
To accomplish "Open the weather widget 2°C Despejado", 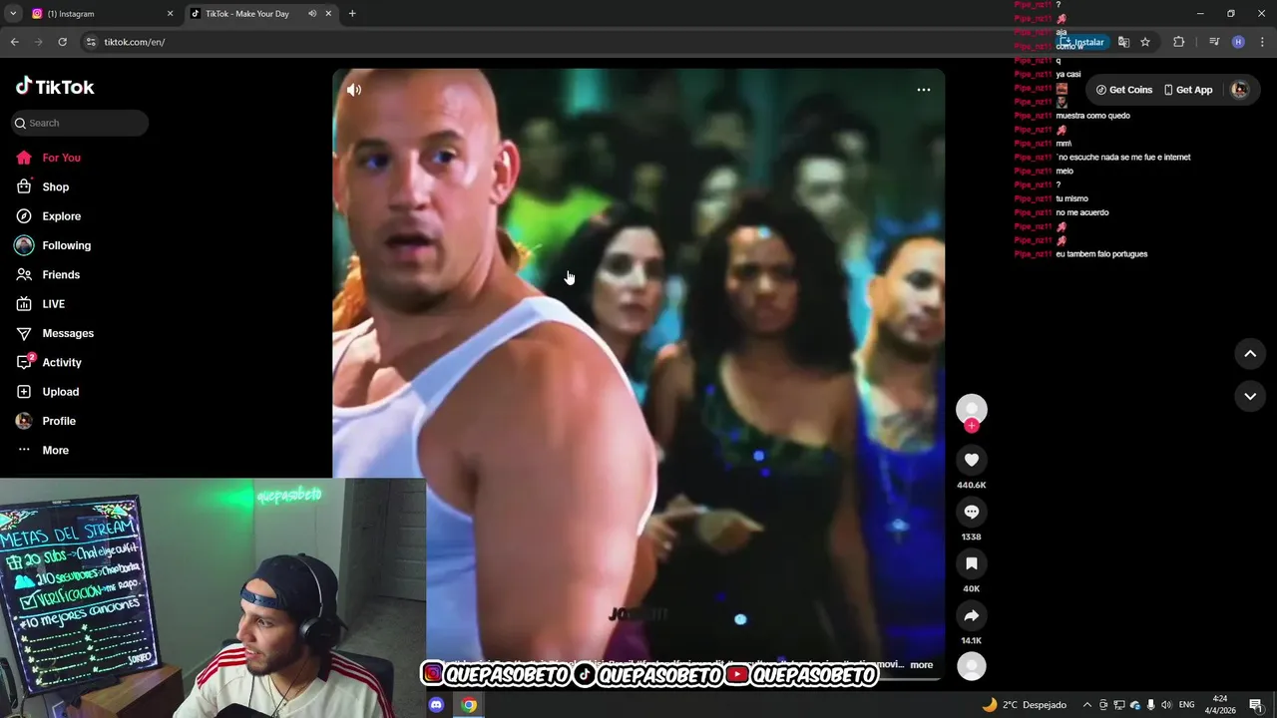I will [x=1024, y=705].
